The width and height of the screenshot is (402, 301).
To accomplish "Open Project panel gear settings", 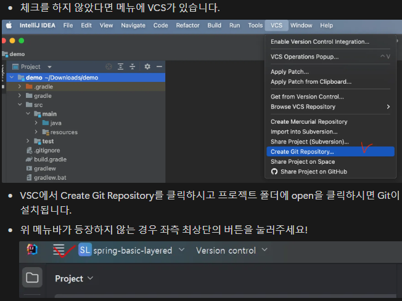I will pos(147,66).
